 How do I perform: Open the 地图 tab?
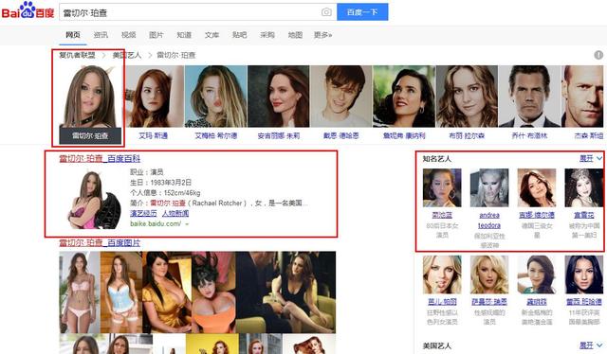point(295,35)
